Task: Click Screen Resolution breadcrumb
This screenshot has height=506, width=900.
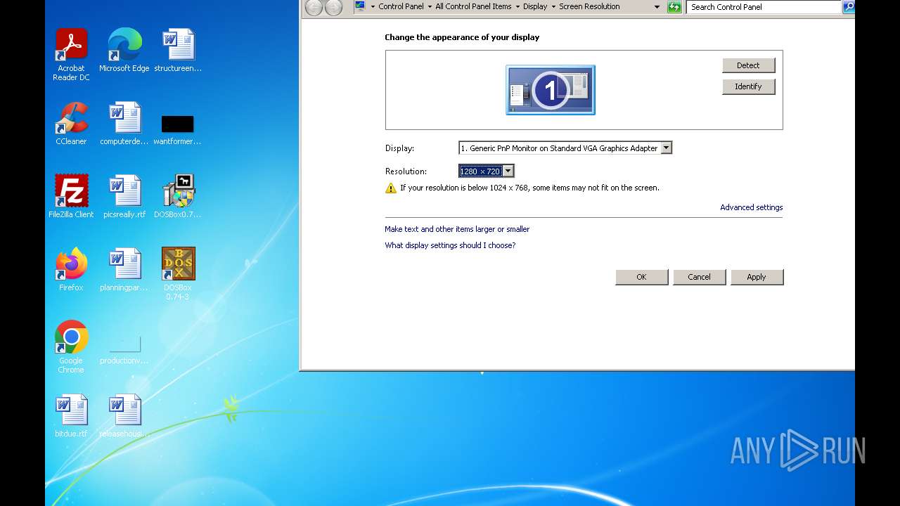Action: [589, 6]
